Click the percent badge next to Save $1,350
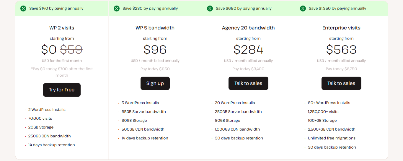The width and height of the screenshot is (403, 161). pyautogui.click(x=303, y=9)
